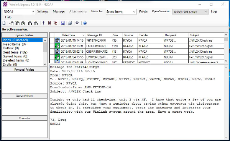Screen dimensions: 230x141
Task: Sort messages by the Message ID column header
Action: coord(98,35)
